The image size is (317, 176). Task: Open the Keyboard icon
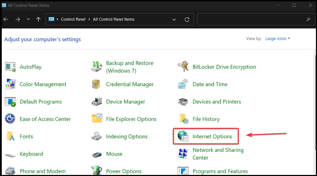click(10, 155)
